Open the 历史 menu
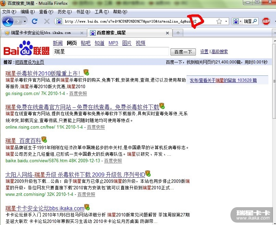 (x=65, y=12)
